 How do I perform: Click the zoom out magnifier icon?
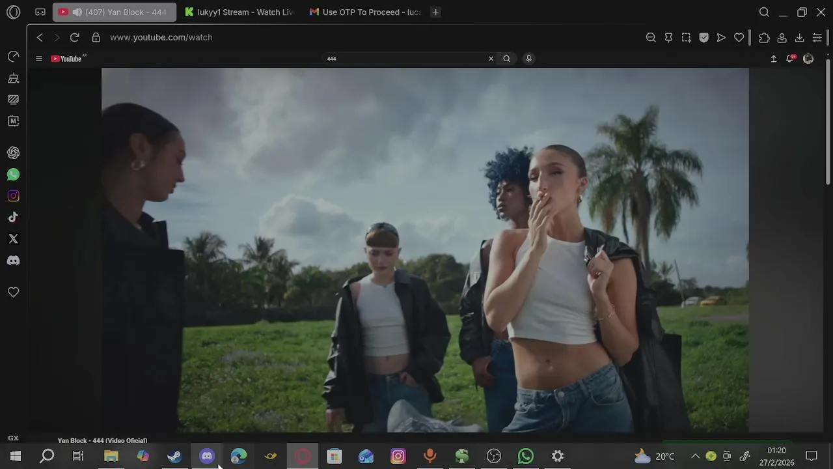[x=651, y=38]
